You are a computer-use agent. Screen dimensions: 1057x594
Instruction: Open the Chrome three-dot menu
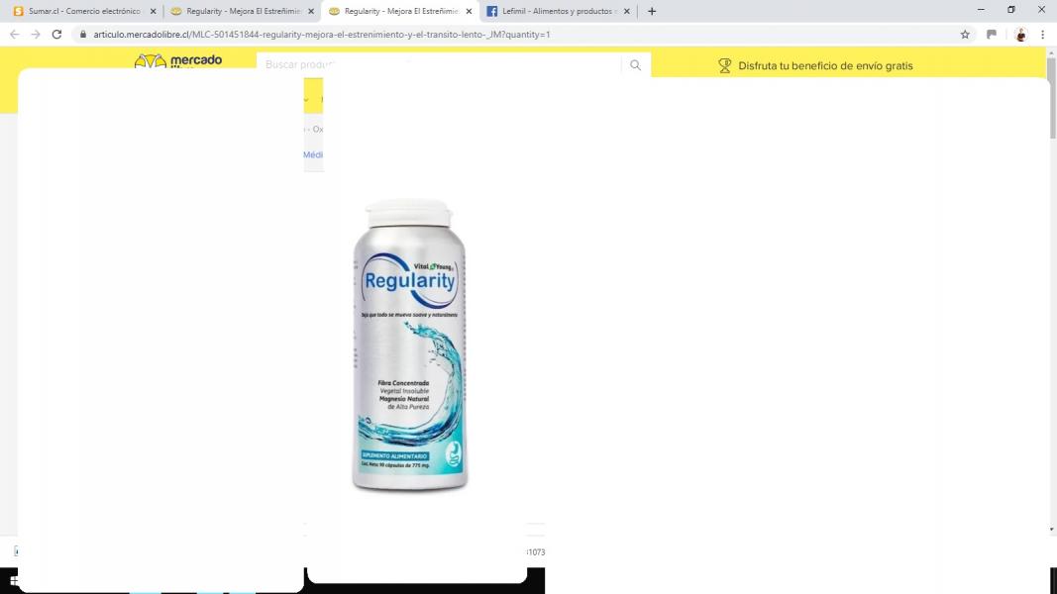pos(1042,35)
